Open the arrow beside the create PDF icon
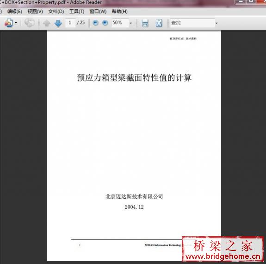The image size is (266, 264). pos(16,23)
